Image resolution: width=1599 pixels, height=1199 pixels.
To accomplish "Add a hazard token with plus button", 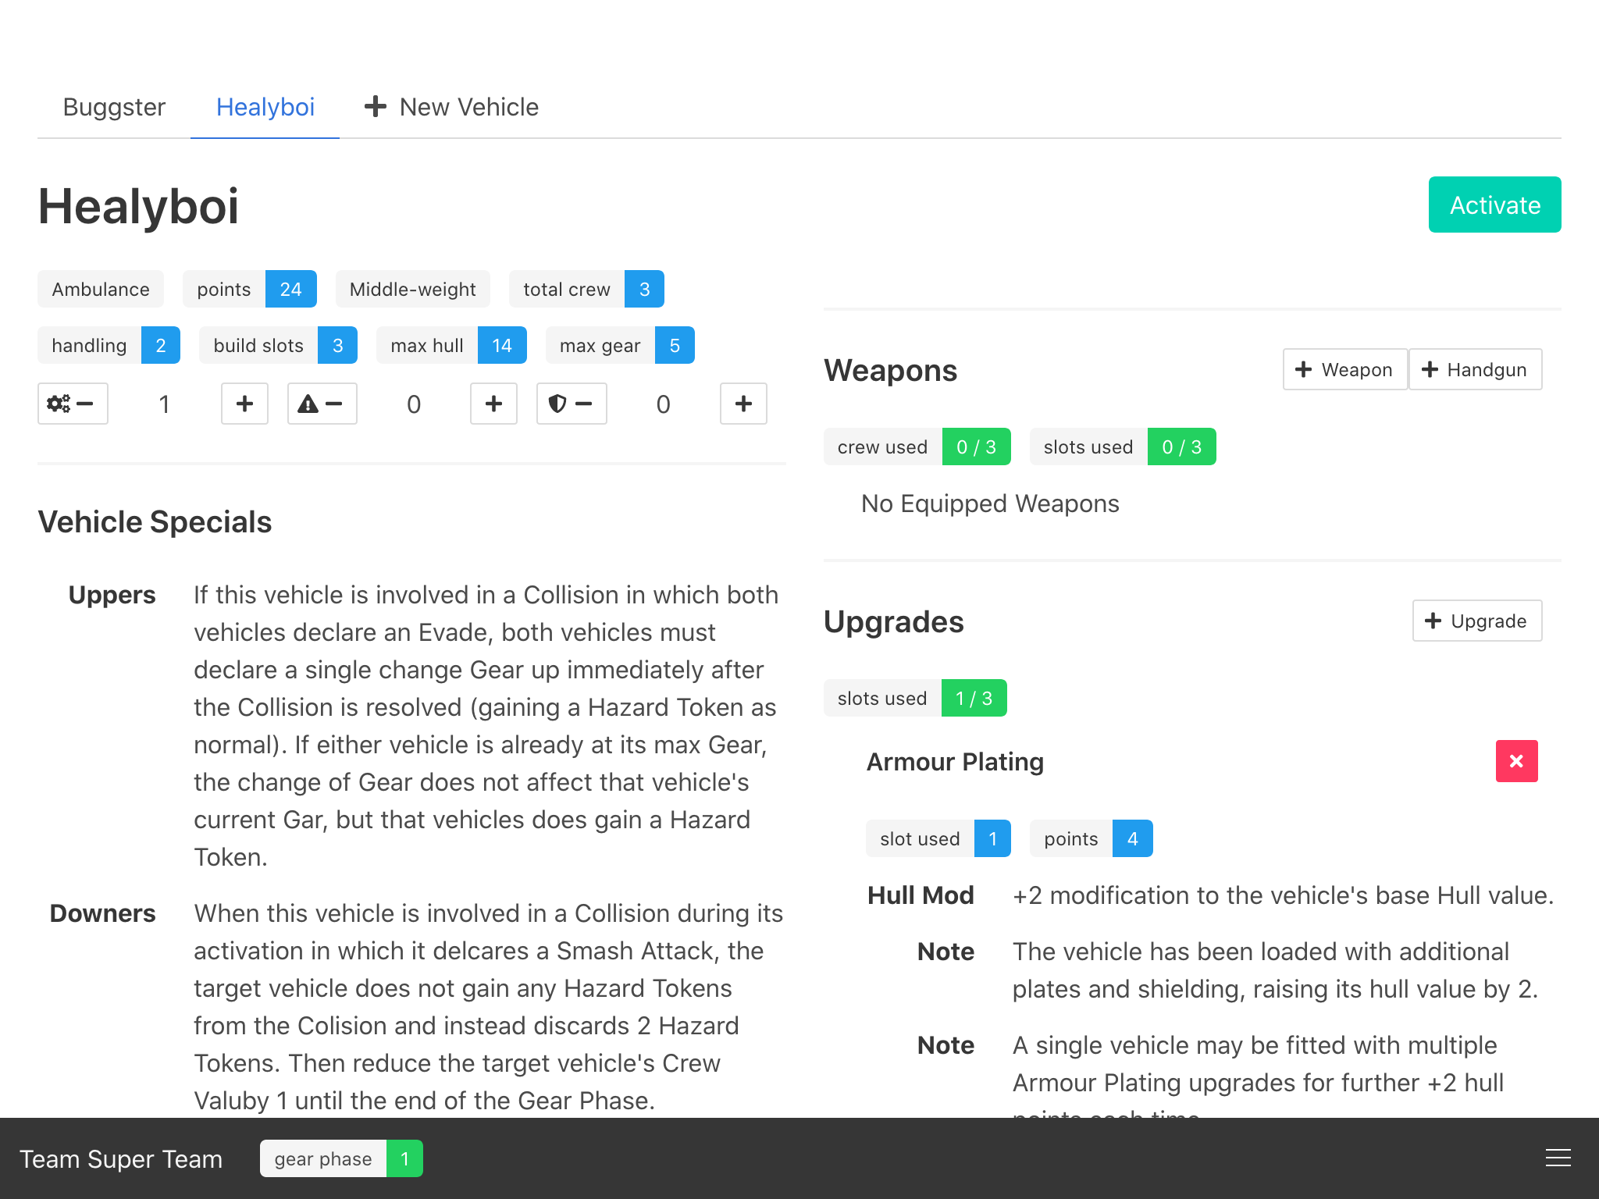I will pos(493,404).
